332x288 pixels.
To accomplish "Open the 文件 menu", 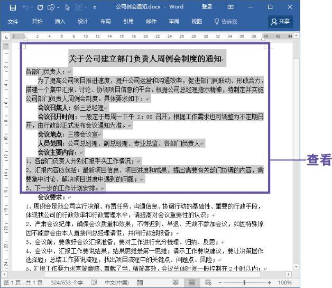I will point(13,22).
